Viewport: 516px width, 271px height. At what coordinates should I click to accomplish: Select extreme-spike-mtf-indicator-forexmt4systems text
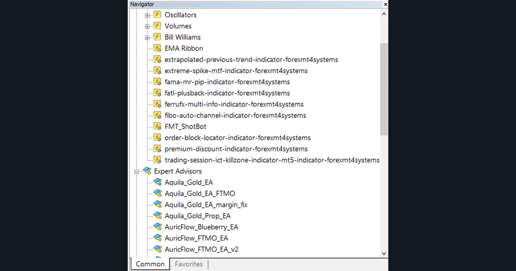coord(236,71)
